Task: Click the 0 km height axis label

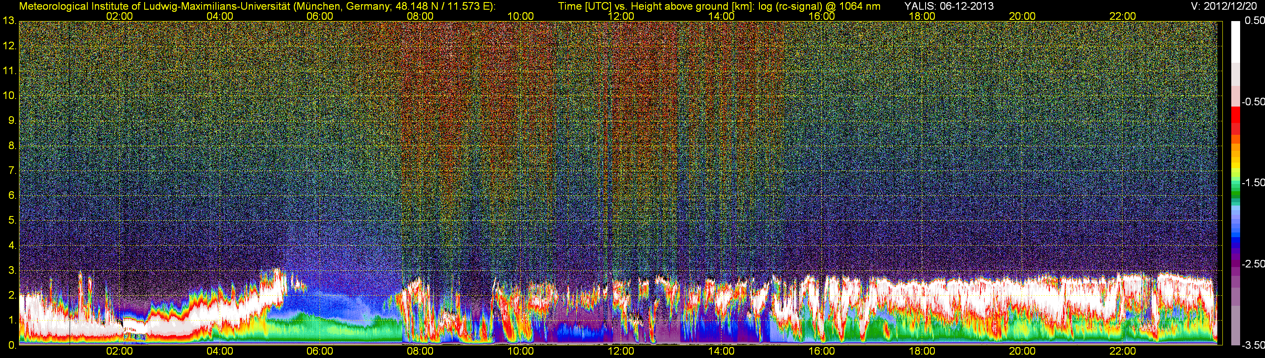Action: coord(13,345)
